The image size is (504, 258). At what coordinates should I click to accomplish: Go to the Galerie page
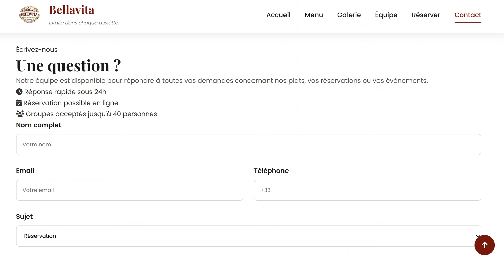coord(349,15)
